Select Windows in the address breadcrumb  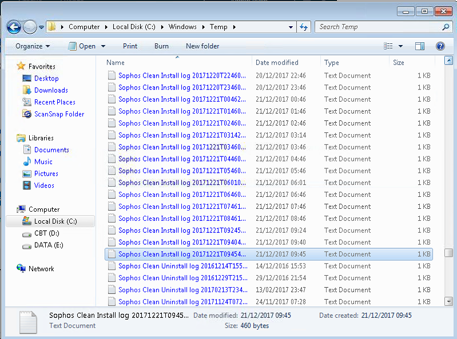(182, 27)
